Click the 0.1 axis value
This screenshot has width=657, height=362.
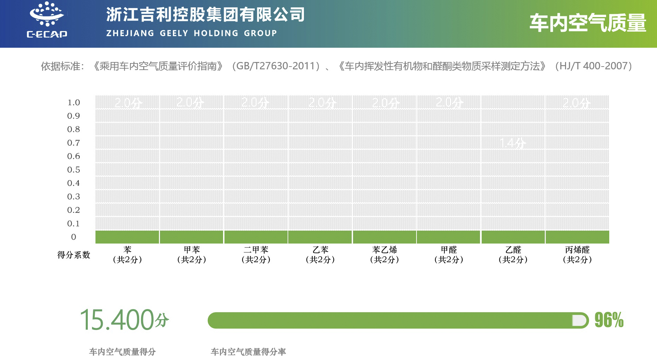tap(74, 224)
